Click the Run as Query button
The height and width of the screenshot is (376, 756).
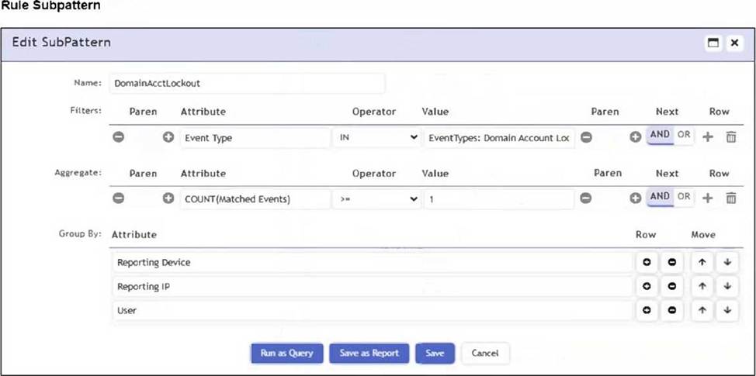point(286,353)
